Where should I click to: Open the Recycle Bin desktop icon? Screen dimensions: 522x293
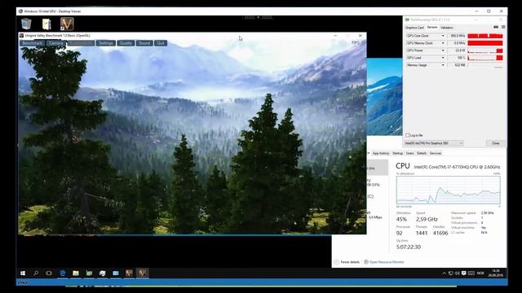(x=26, y=24)
